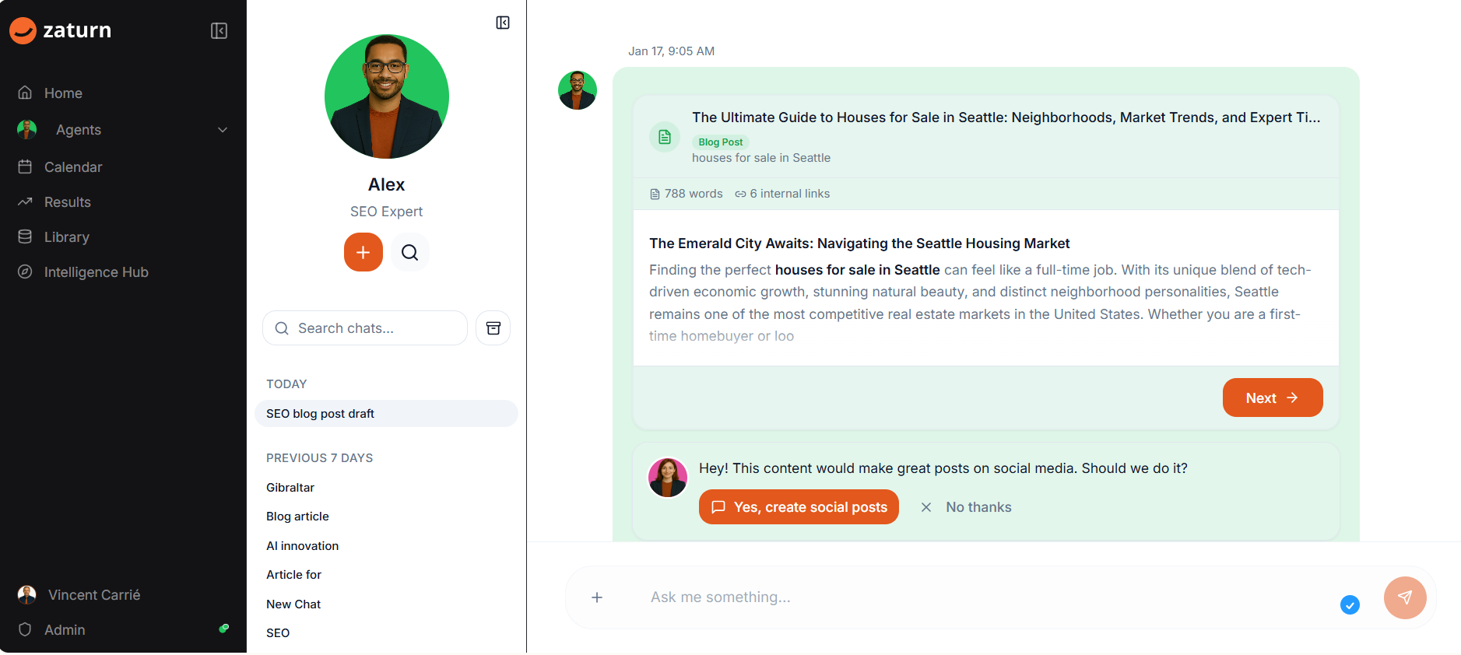Open archived chats box icon
Viewport: 1461px width, 655px height.
(493, 328)
